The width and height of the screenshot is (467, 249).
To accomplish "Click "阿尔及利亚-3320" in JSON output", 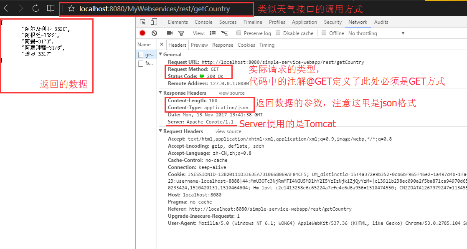I will tap(46, 29).
